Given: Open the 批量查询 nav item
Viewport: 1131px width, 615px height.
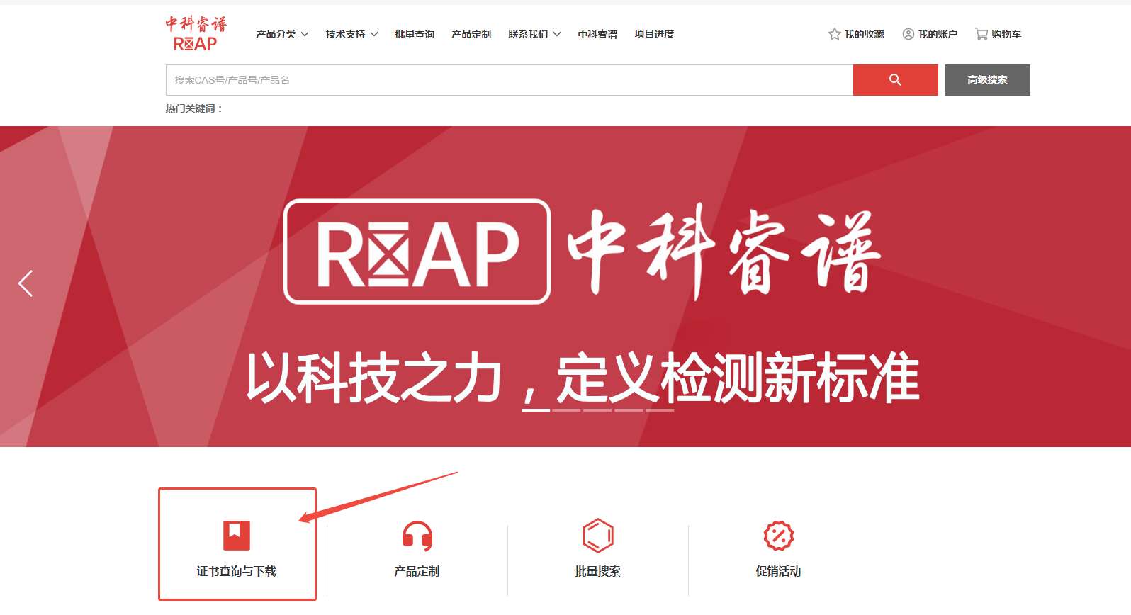Looking at the screenshot, I should (x=415, y=34).
